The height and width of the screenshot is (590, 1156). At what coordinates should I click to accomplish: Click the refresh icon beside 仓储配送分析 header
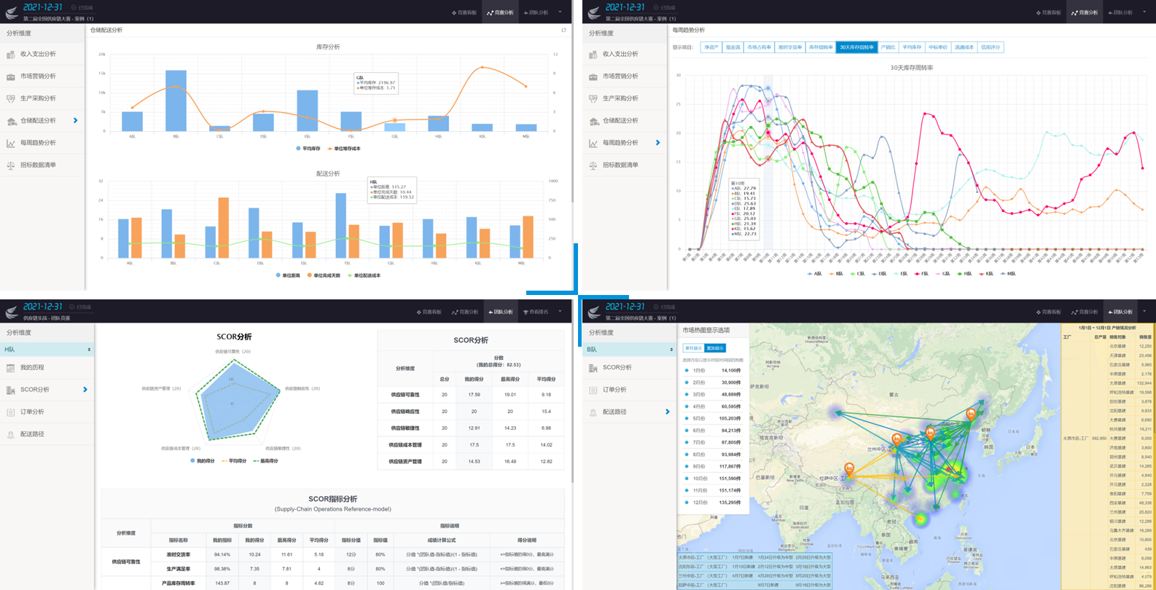point(563,30)
